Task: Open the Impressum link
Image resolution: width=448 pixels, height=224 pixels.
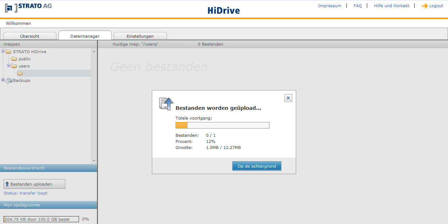Action: 330,6
